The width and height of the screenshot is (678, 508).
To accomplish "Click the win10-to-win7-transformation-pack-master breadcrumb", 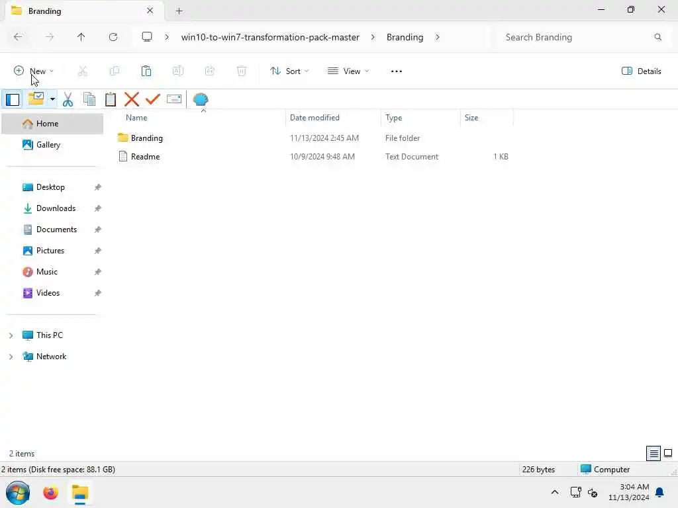I will click(x=270, y=37).
